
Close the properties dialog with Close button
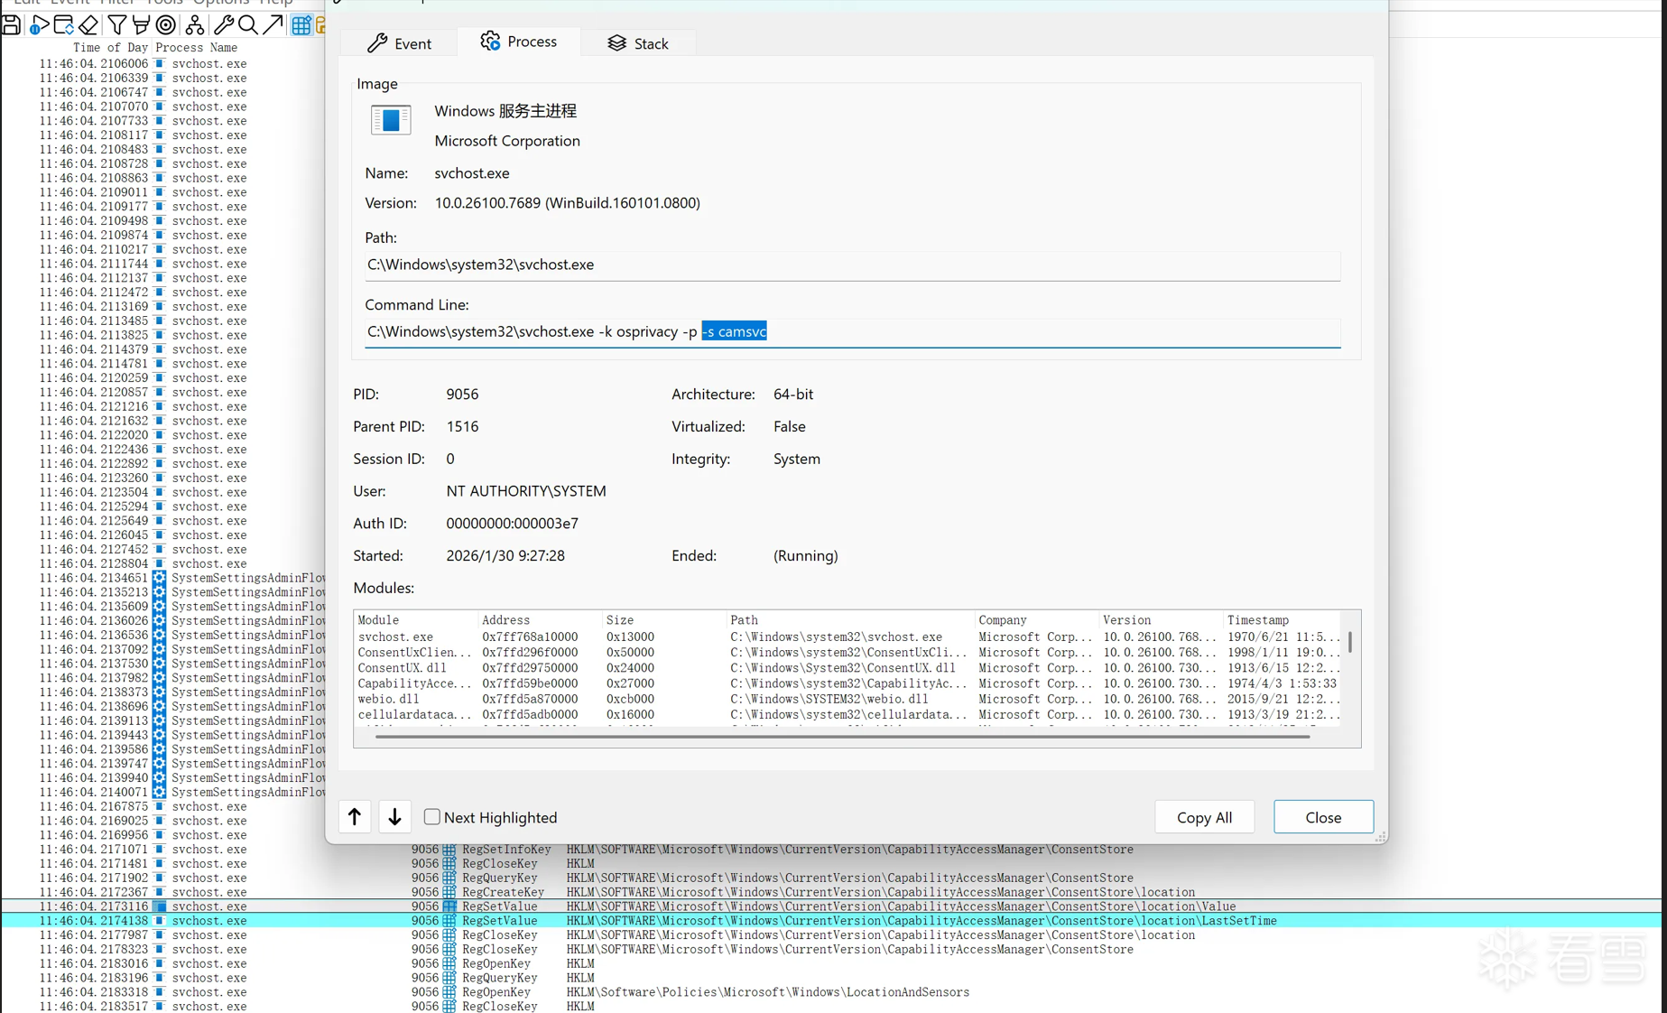click(x=1323, y=817)
